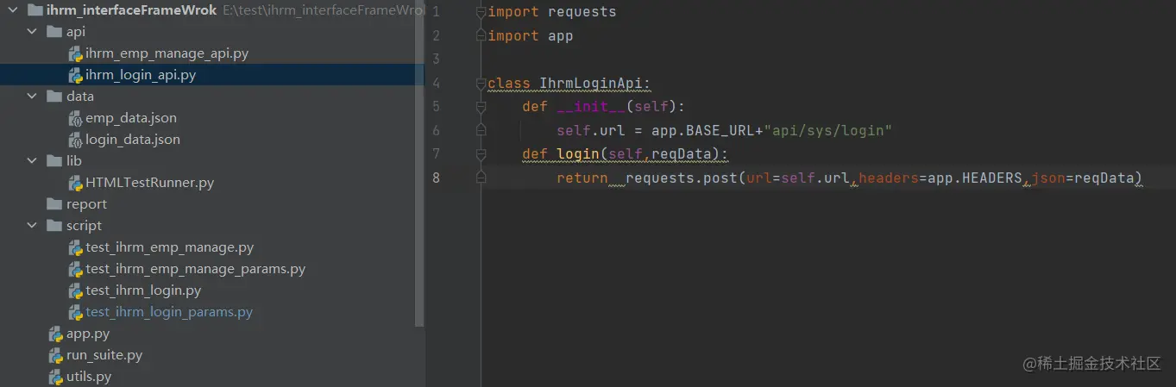Click Python icon of utils.py

[55, 377]
